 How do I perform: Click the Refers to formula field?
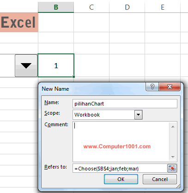click(120, 169)
